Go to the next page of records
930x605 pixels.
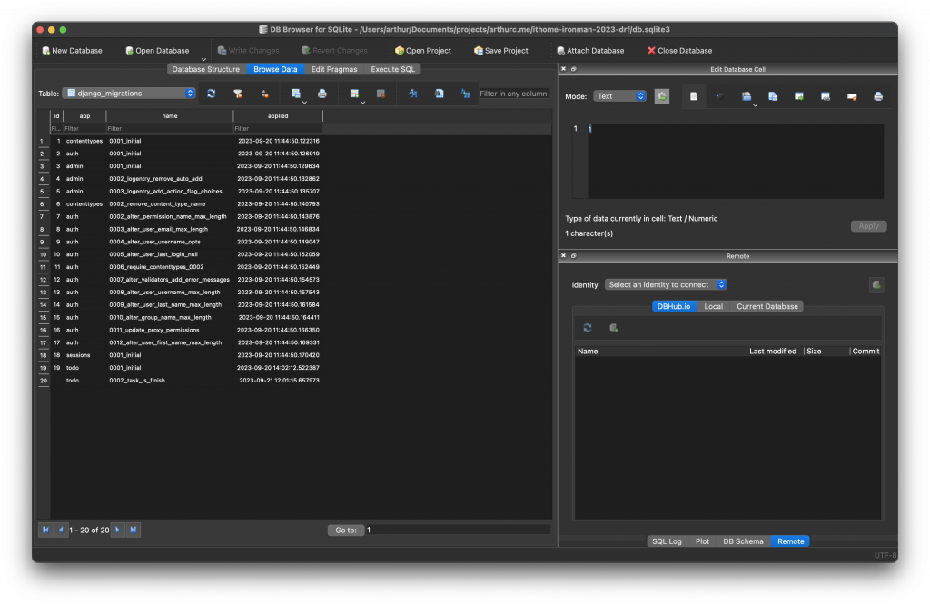click(117, 530)
